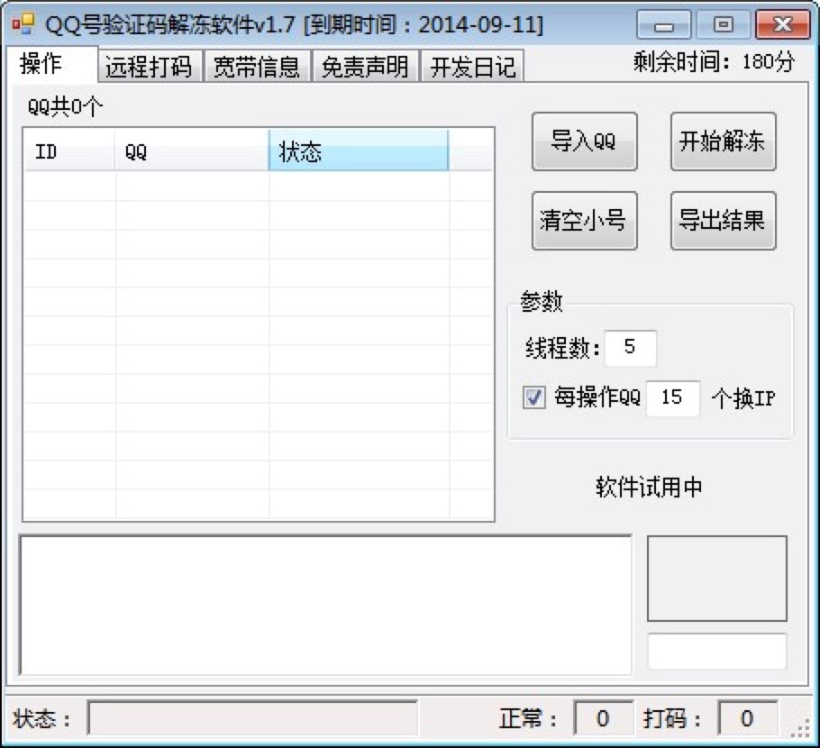Click the QQ count field before 个换IP
The image size is (820, 748).
click(x=672, y=398)
